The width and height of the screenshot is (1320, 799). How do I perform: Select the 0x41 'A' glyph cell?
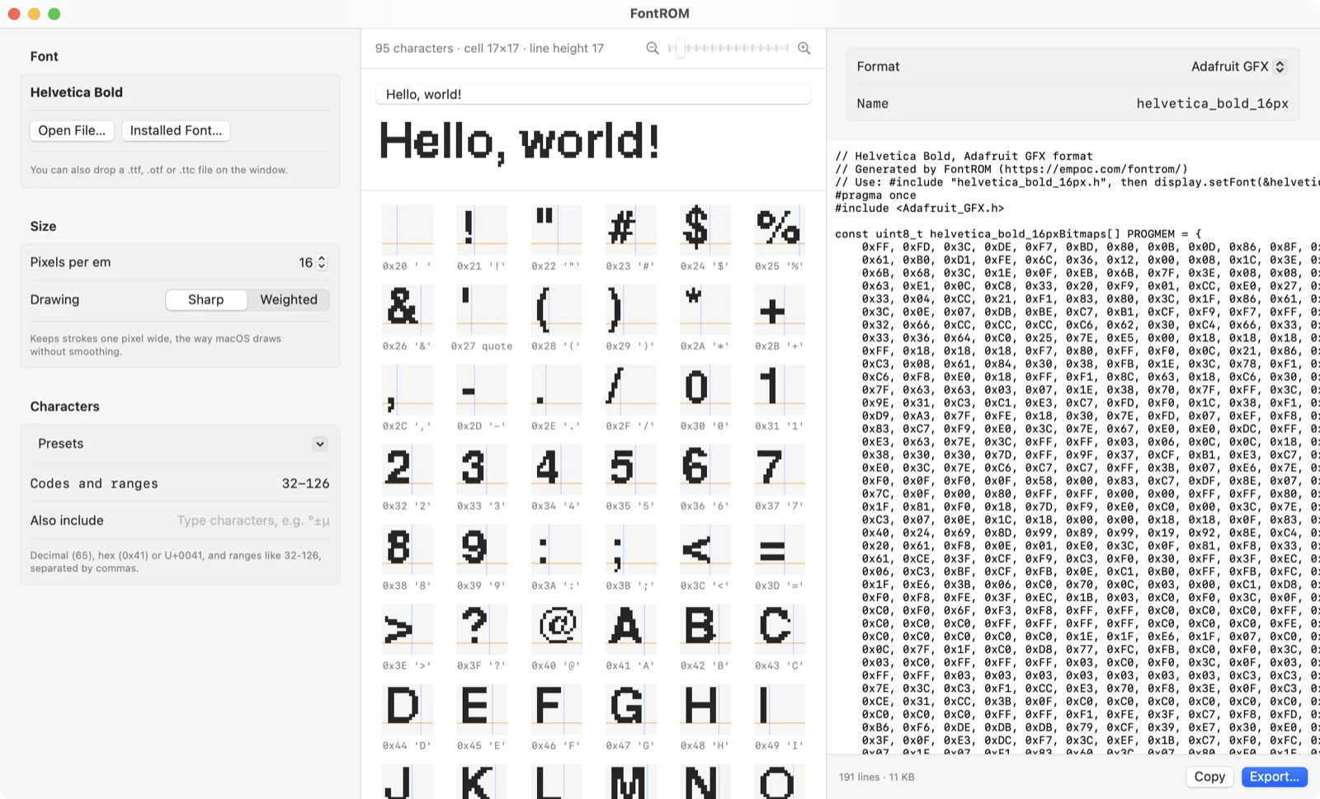coord(631,638)
